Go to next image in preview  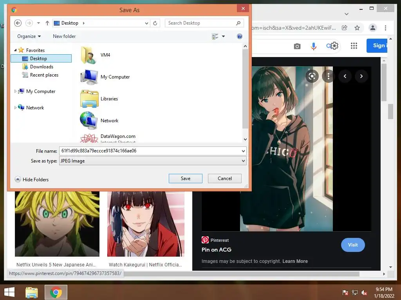[361, 76]
